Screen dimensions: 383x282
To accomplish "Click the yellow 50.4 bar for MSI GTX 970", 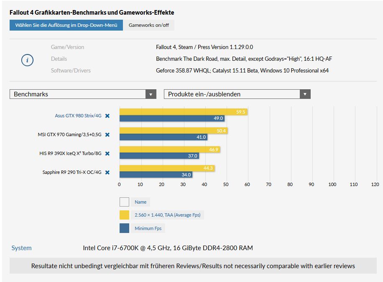I will pyautogui.click(x=174, y=131).
